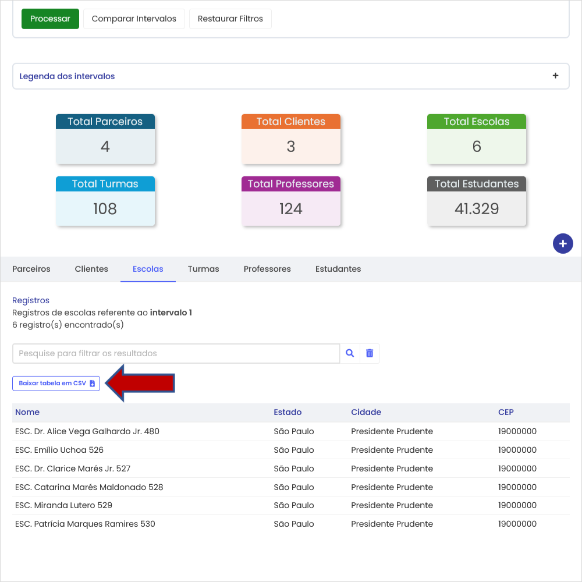Screen dimensions: 582x582
Task: Switch to the Parceiros tab
Action: point(31,269)
